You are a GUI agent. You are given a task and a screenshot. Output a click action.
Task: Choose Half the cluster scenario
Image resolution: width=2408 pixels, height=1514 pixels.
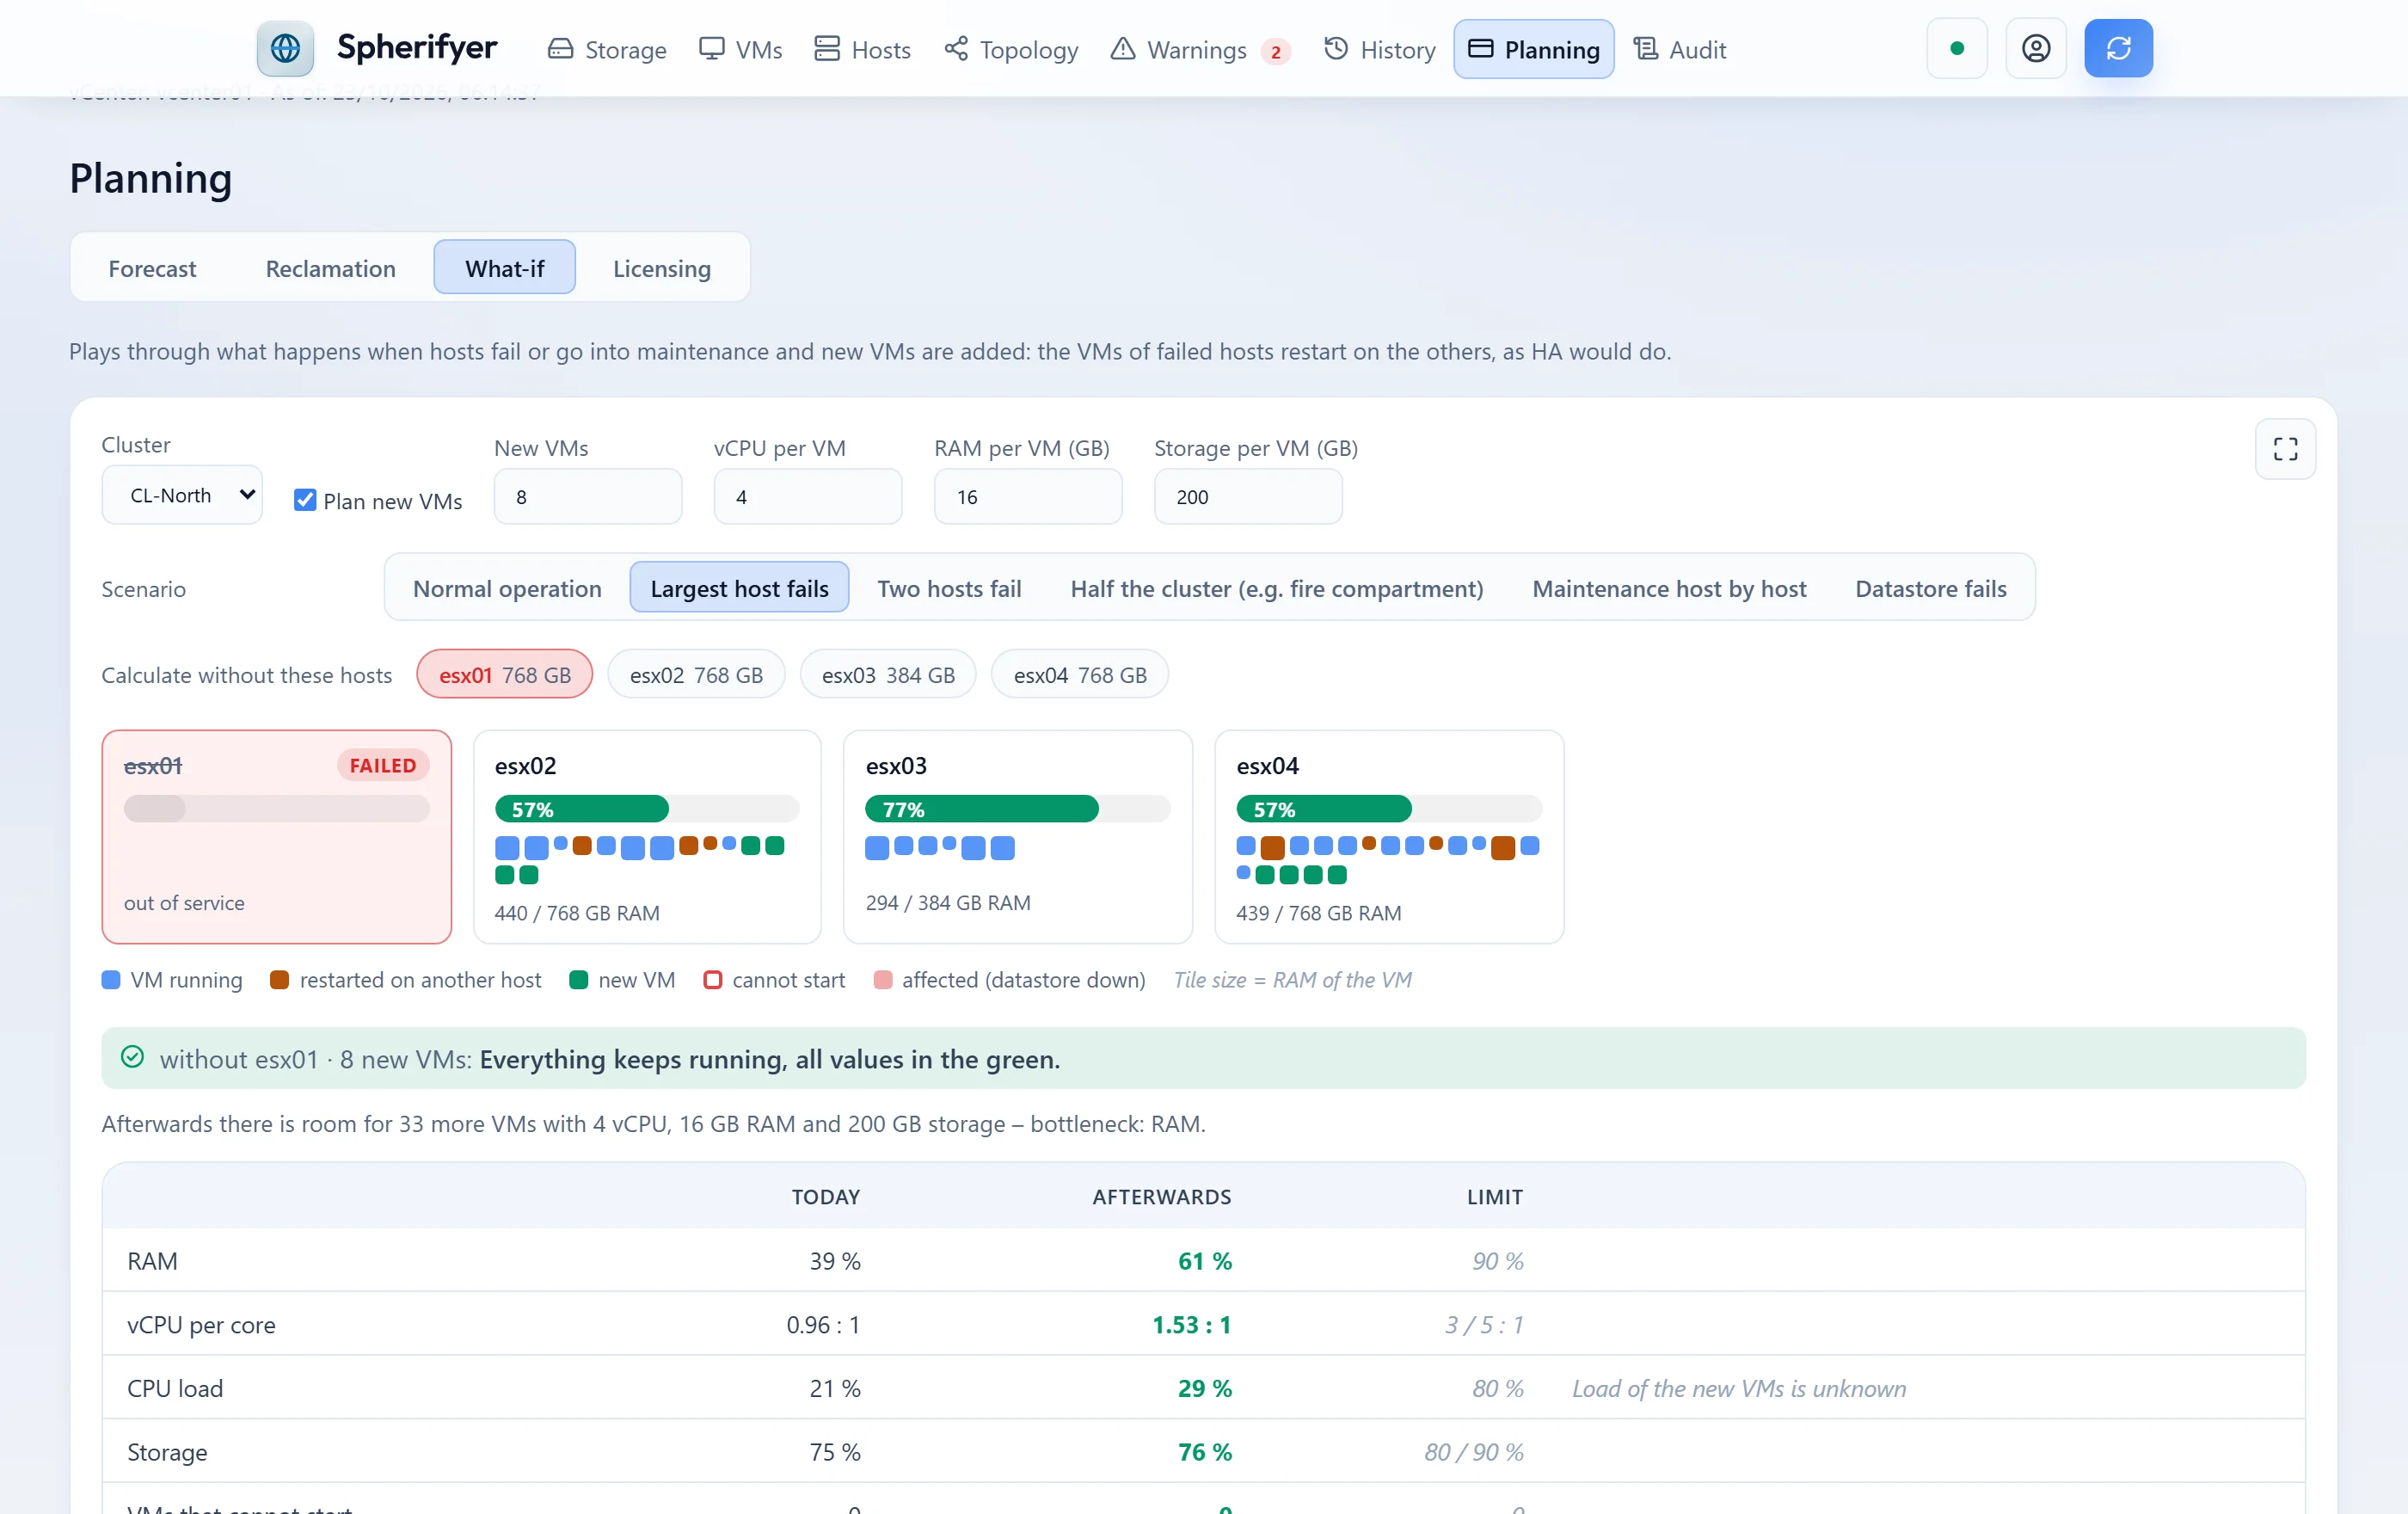point(1276,588)
